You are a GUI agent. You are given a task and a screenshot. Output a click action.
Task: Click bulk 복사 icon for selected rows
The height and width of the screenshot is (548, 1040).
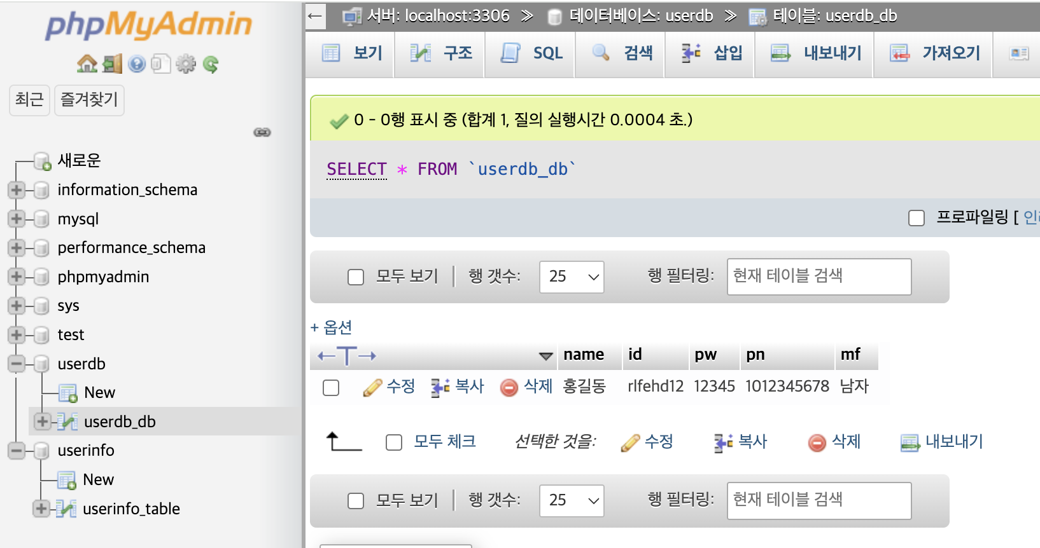(x=724, y=442)
